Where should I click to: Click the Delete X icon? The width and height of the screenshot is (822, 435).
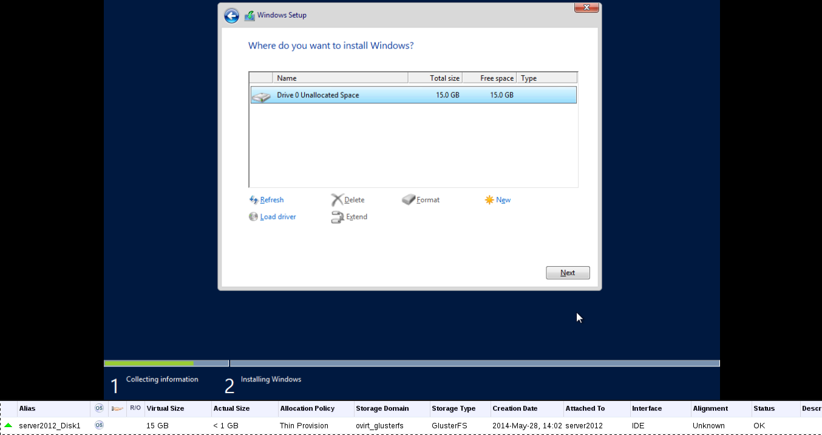click(x=337, y=200)
